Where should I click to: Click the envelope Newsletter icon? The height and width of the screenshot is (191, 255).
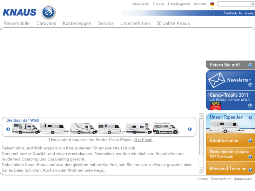coord(217,80)
